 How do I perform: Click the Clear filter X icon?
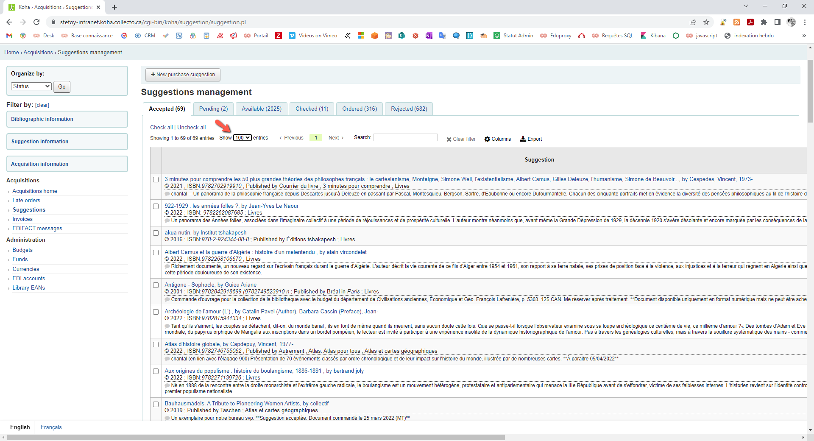click(x=449, y=139)
